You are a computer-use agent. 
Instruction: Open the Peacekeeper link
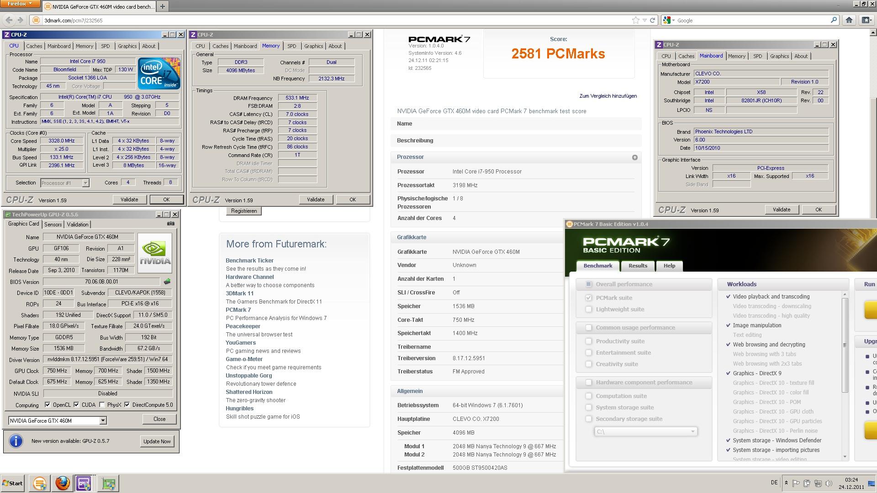(243, 326)
